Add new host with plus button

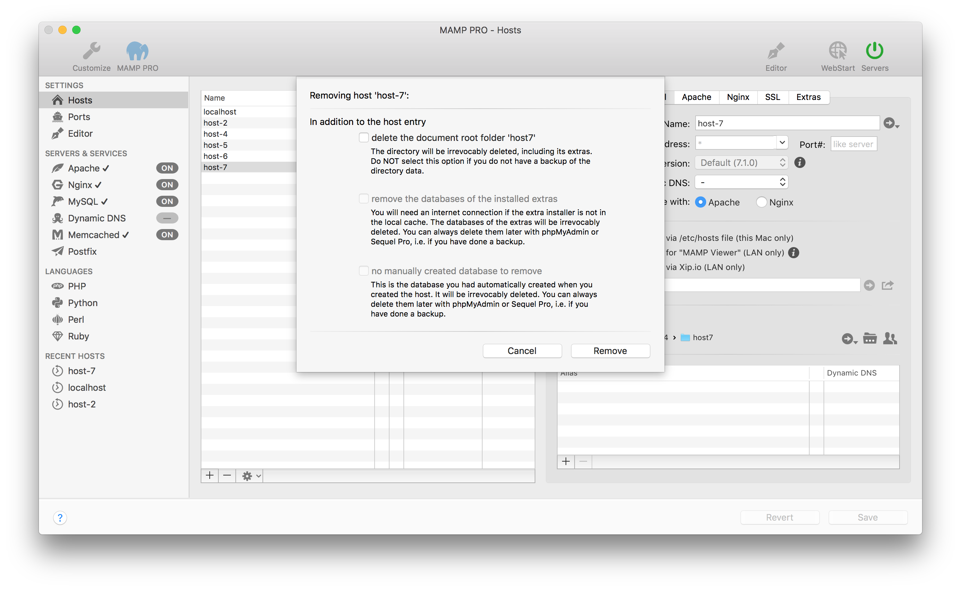210,476
